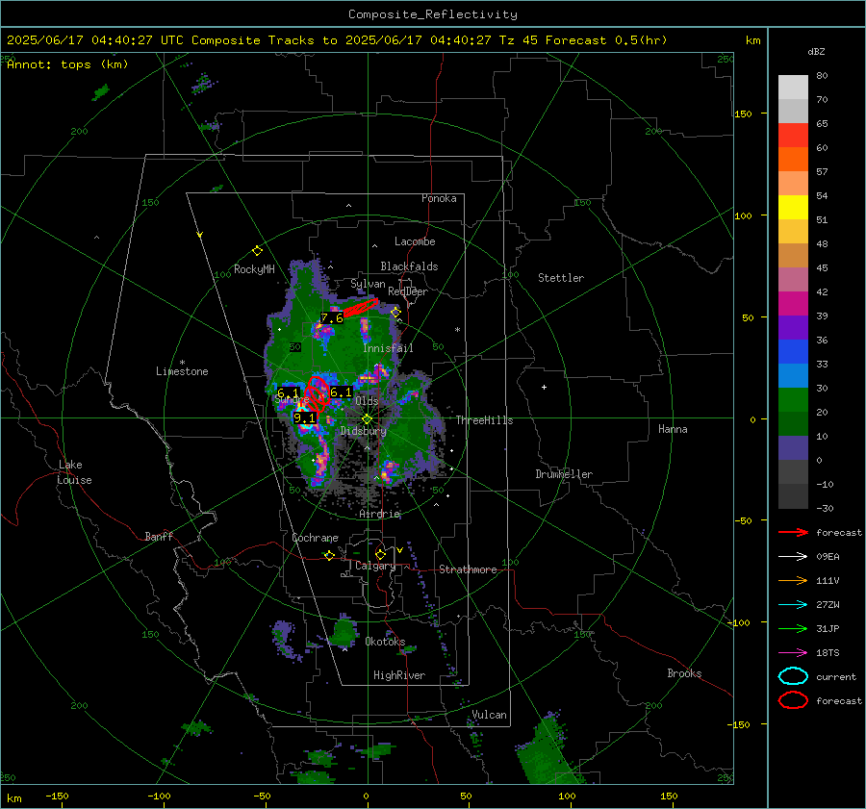The width and height of the screenshot is (866, 809).
Task: Pick the dark indigo 0-10 dBZ swatch
Action: click(793, 448)
